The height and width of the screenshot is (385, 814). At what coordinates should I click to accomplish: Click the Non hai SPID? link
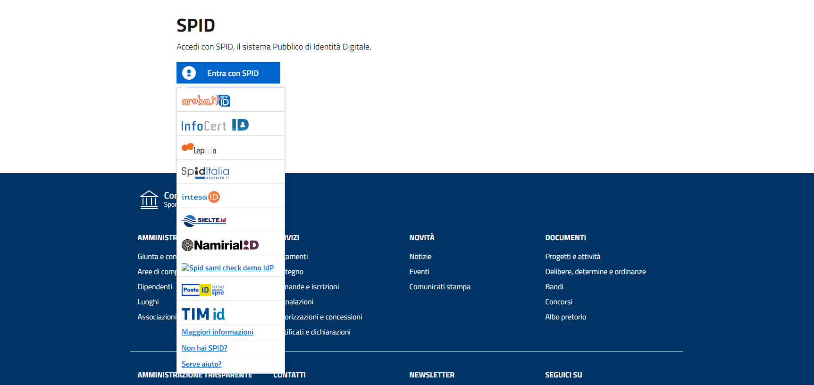coord(204,348)
